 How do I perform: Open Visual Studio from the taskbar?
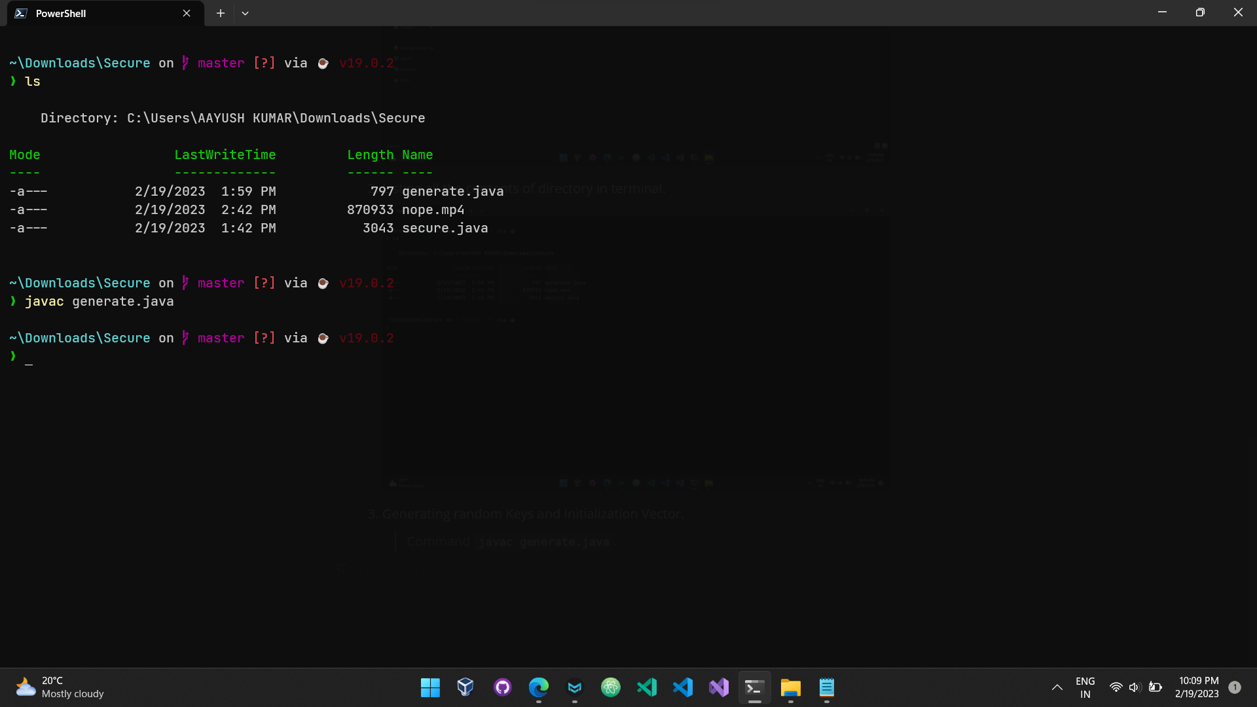(x=719, y=687)
